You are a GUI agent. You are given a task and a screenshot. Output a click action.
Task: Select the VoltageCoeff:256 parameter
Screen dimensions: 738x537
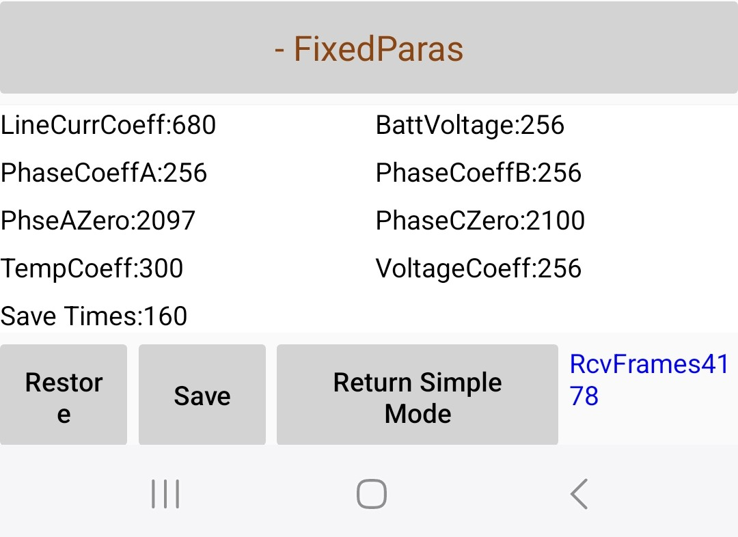pyautogui.click(x=478, y=268)
